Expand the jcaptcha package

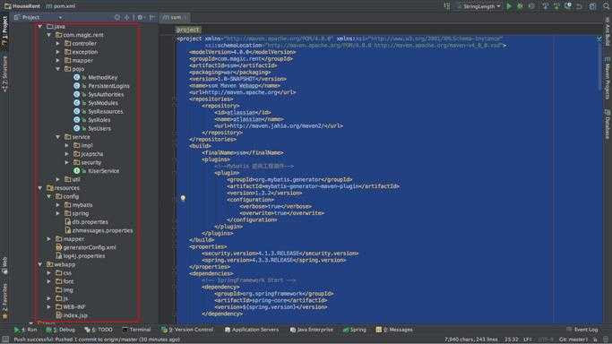(x=66, y=154)
